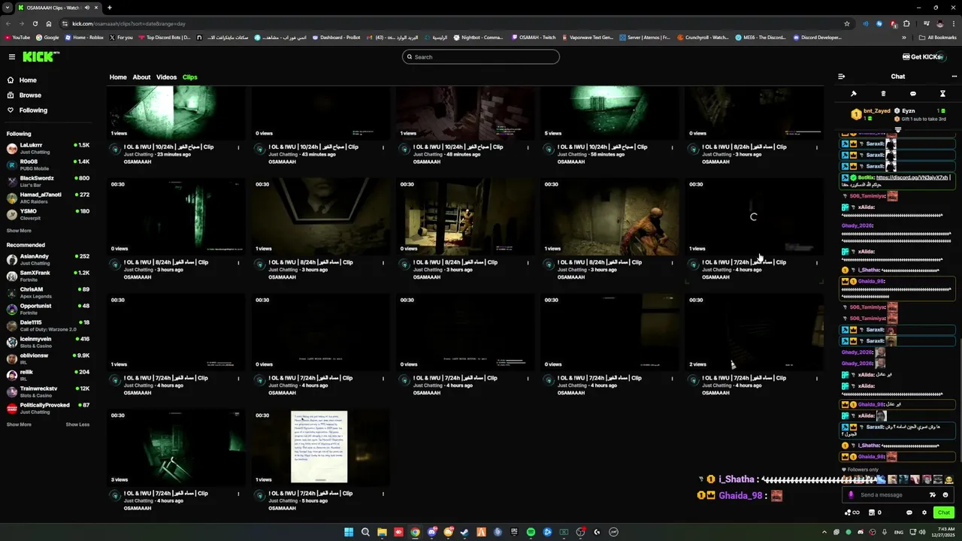Expand leaderboard with the down arrow
This screenshot has width=962, height=541.
897,129
